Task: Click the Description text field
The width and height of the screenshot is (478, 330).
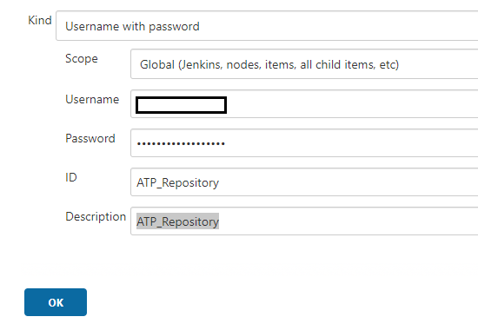Action: (x=304, y=221)
